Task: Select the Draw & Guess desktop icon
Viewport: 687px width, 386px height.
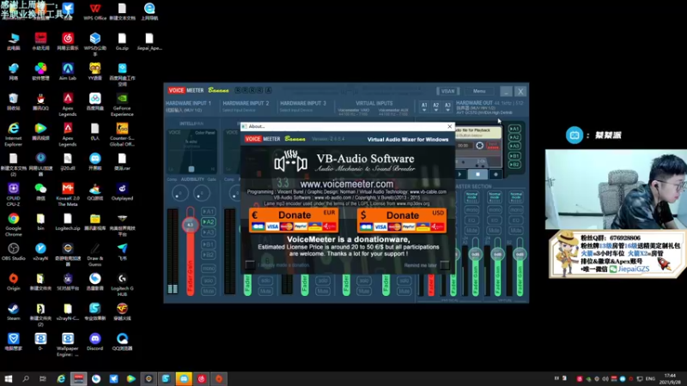Action: tap(94, 254)
